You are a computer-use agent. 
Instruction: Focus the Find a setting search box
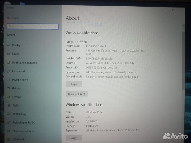pyautogui.click(x=33, y=26)
